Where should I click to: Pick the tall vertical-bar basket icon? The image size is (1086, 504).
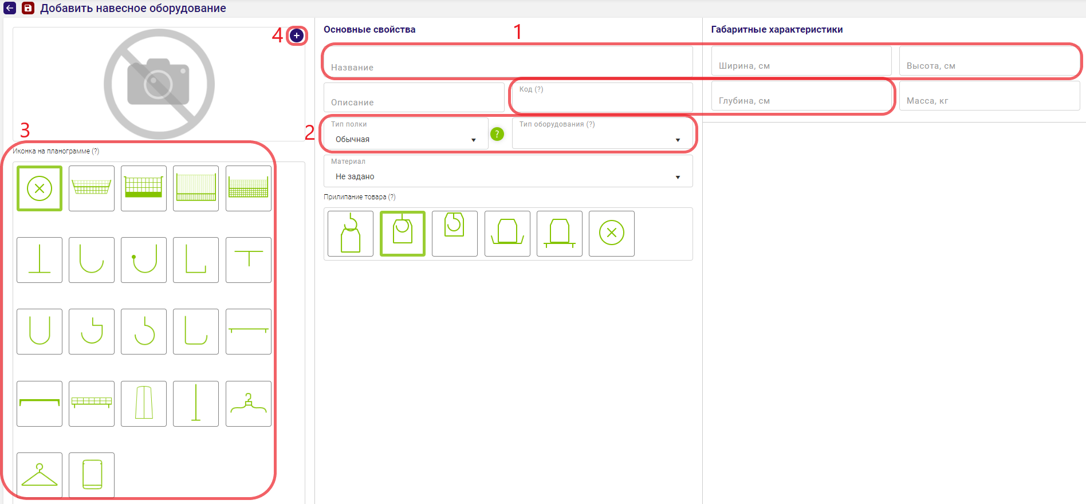196,188
